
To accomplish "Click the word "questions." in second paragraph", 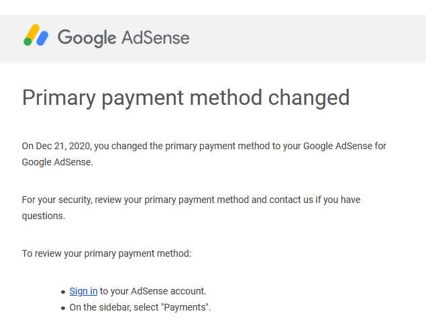I will click(x=44, y=216).
